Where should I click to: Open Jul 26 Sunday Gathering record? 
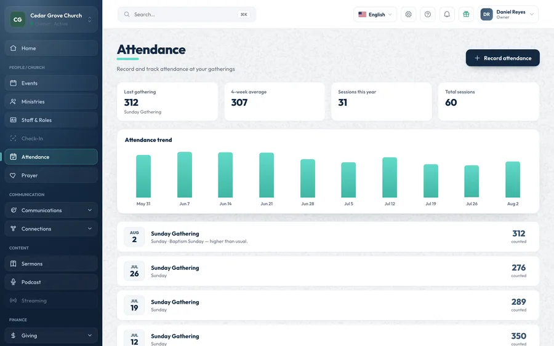pyautogui.click(x=328, y=271)
